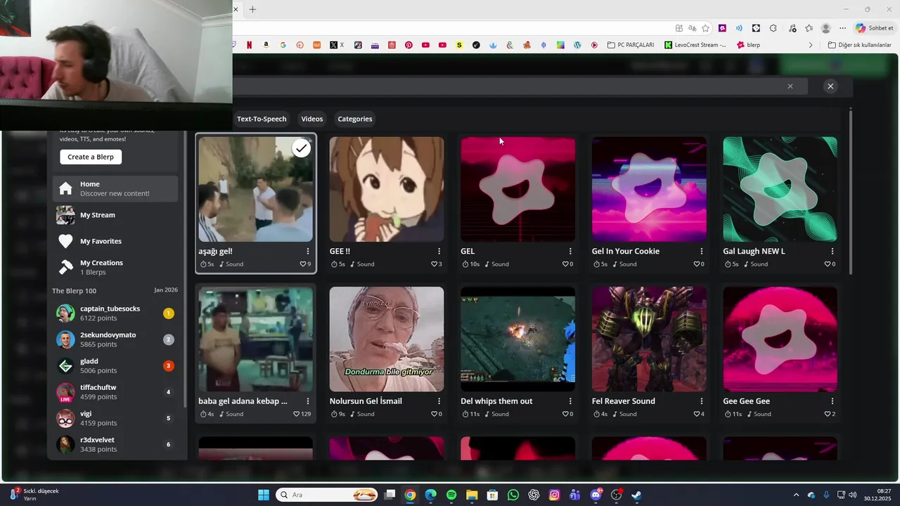Clear the search field with X
900x506 pixels.
point(790,86)
